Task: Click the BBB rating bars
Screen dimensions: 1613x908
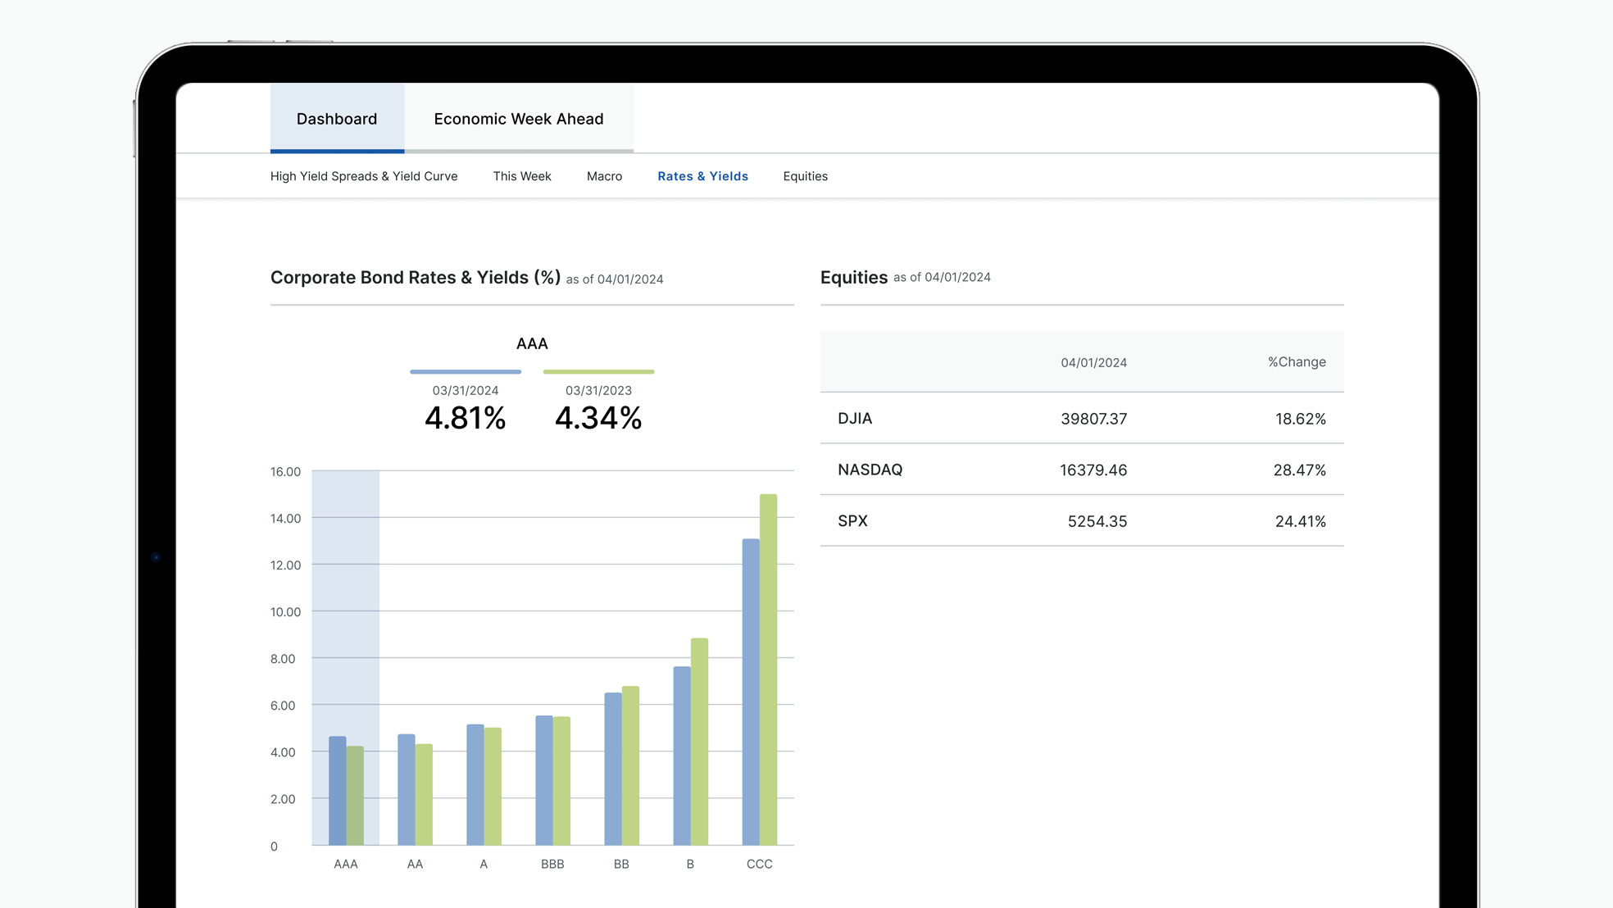Action: (x=552, y=781)
